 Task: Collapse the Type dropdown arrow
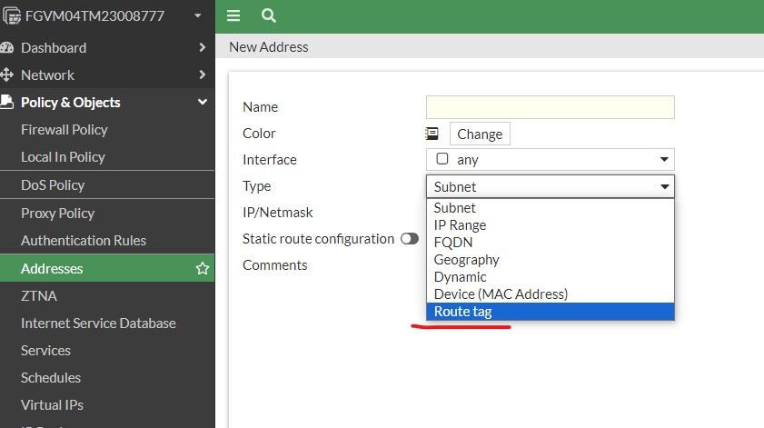665,187
